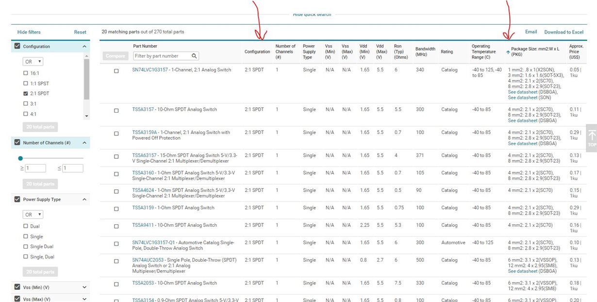Select the TS5A63157 row compare checkbox

pos(116,156)
